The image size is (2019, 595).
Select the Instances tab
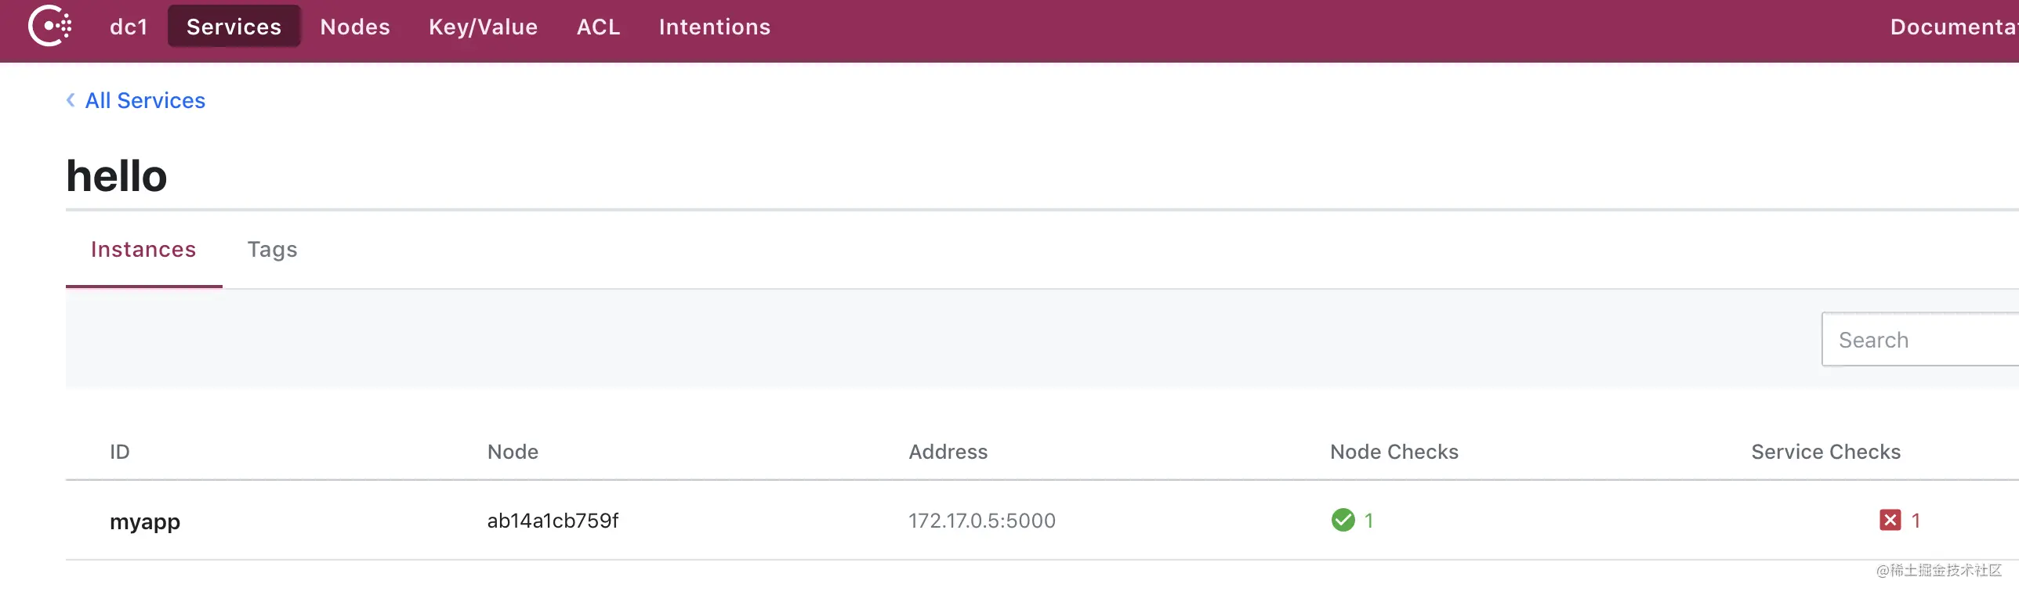click(143, 249)
